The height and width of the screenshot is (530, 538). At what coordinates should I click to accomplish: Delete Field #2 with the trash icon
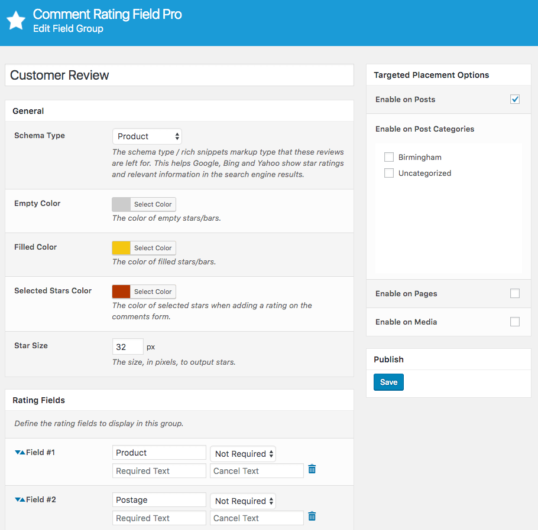(x=312, y=516)
